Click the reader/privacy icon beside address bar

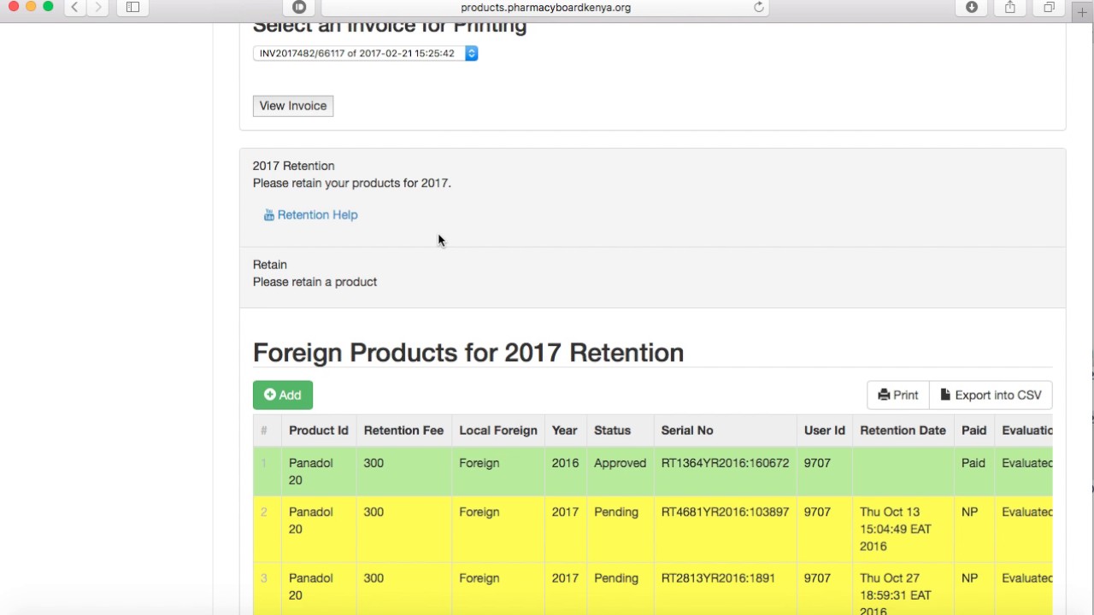coord(299,7)
